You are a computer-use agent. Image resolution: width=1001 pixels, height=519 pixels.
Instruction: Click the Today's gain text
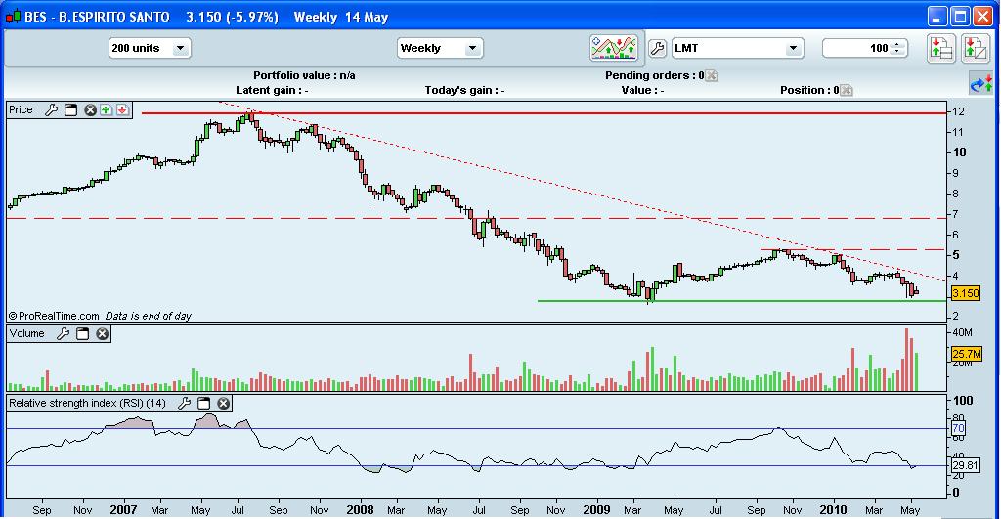coord(464,90)
